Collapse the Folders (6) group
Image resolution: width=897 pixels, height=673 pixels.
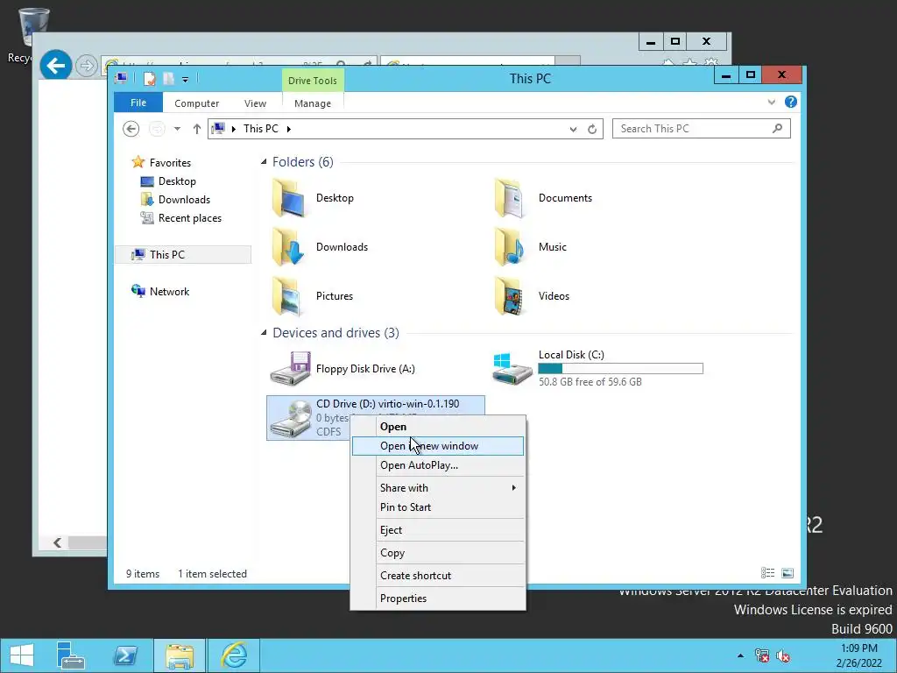tap(264, 162)
